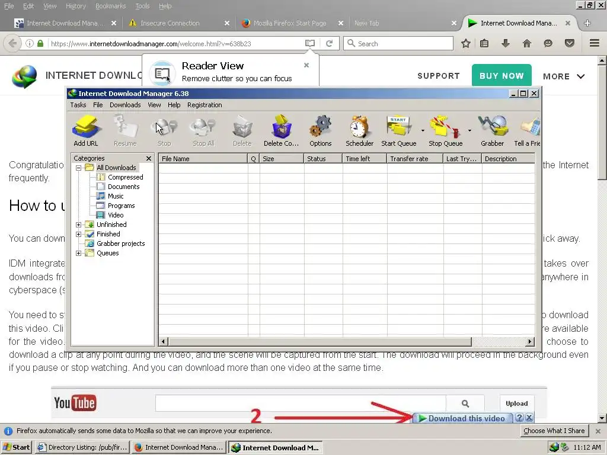Close the Categories panel

pos(149,158)
